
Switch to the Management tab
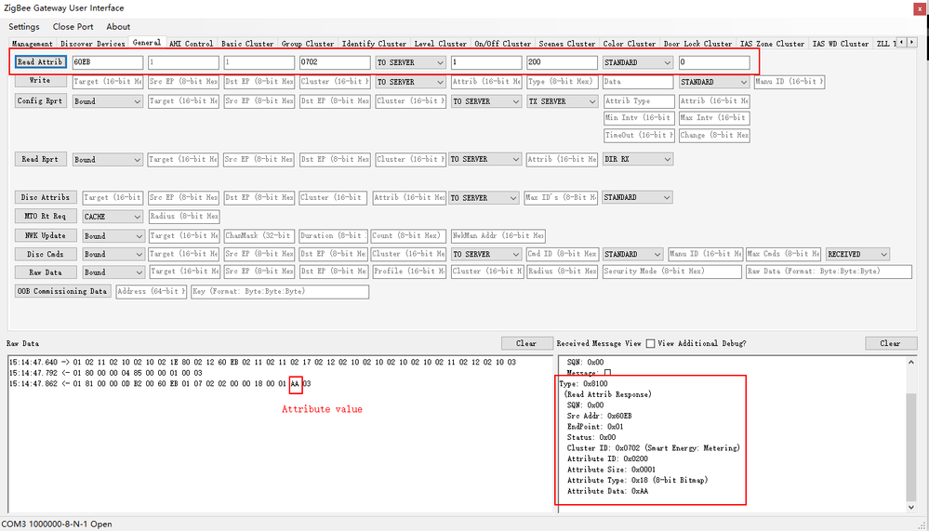coord(33,44)
